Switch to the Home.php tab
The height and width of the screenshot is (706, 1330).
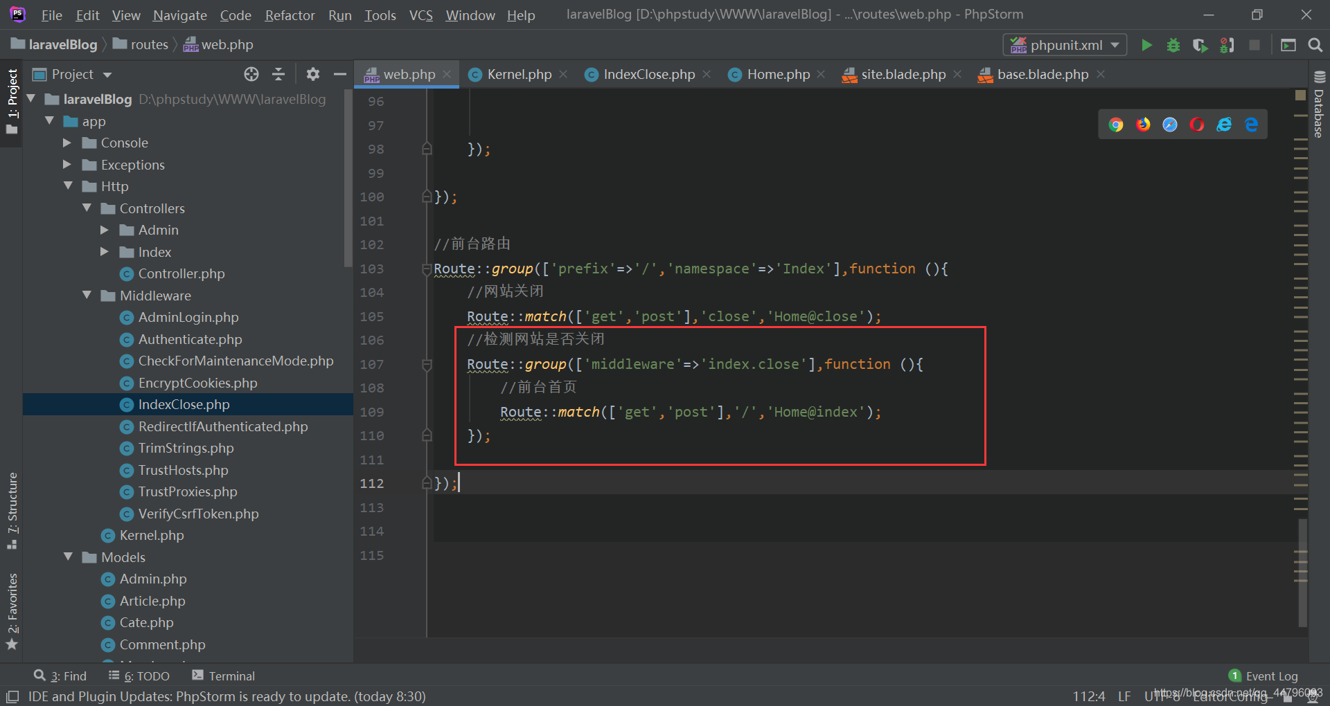[x=777, y=74]
